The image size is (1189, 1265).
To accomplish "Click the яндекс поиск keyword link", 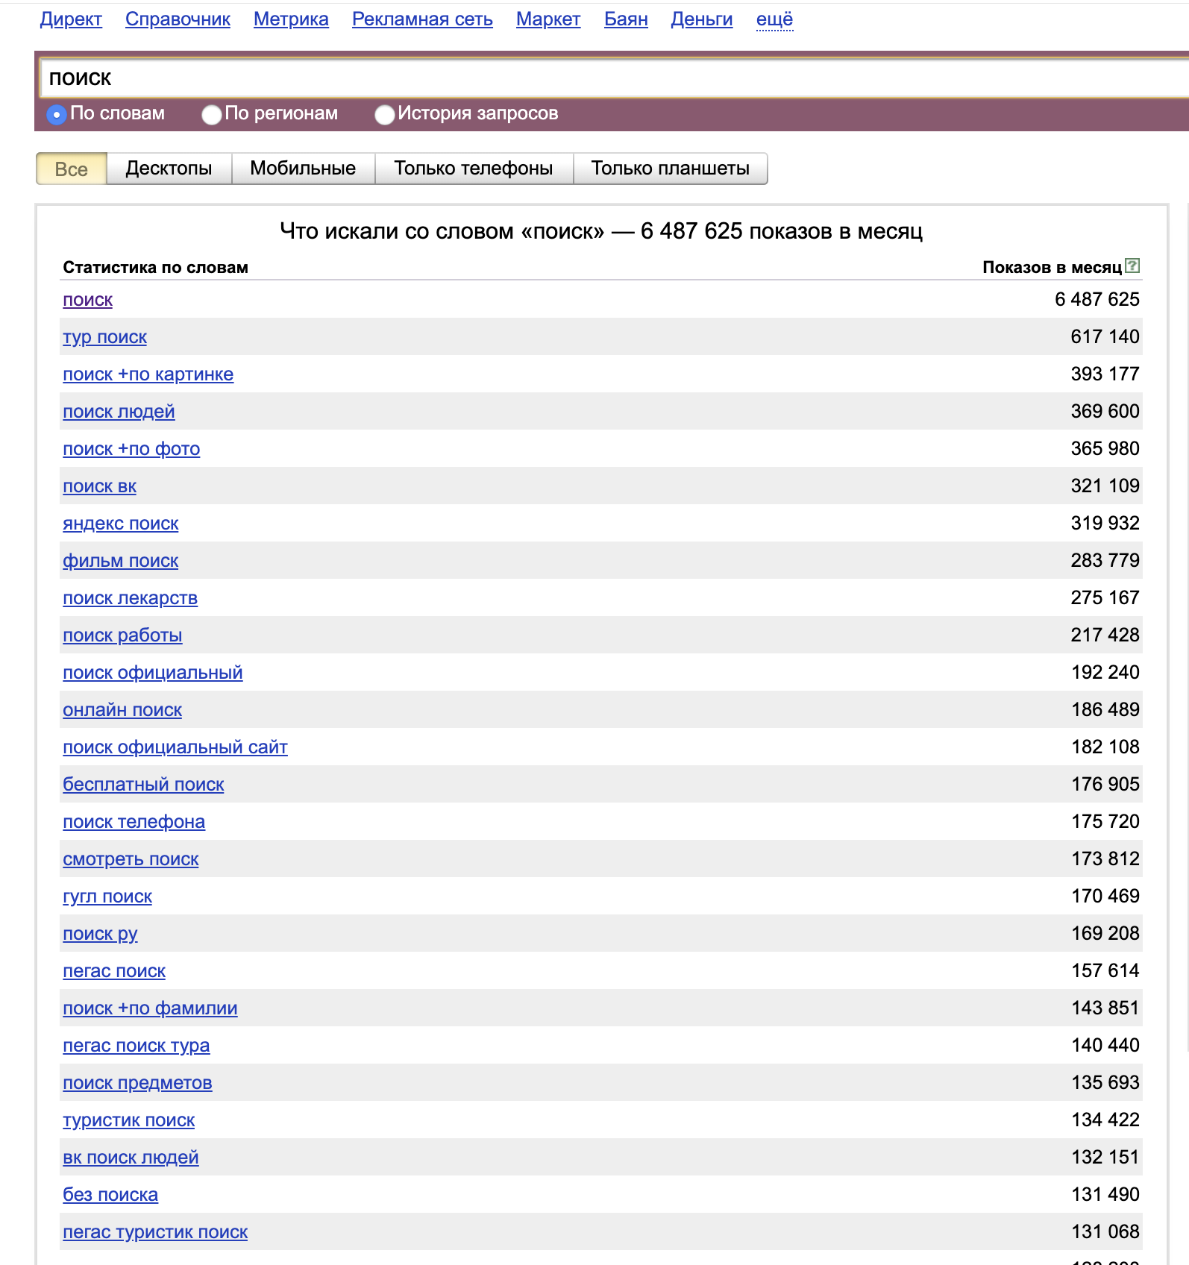I will coord(121,524).
